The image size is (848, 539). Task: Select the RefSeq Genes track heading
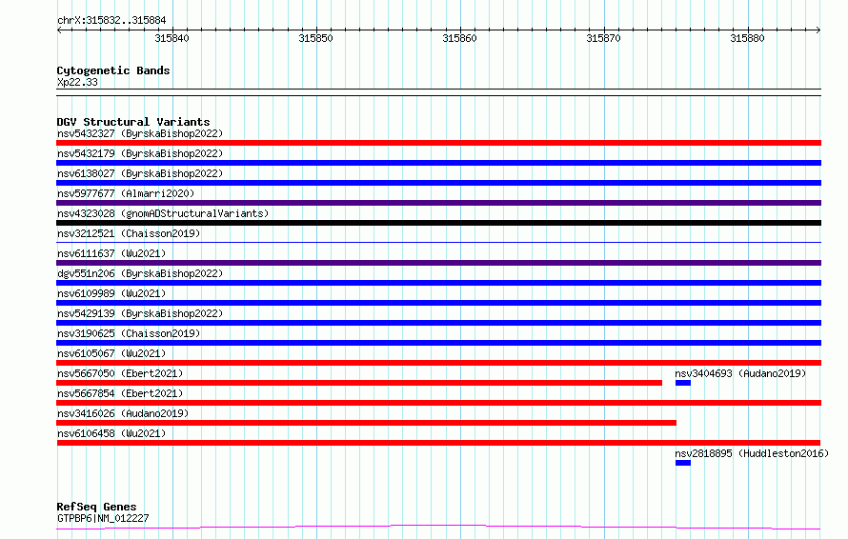(x=96, y=508)
